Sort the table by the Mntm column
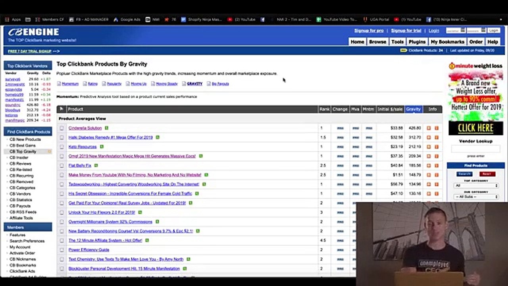This screenshot has height=286, width=508. 368,109
